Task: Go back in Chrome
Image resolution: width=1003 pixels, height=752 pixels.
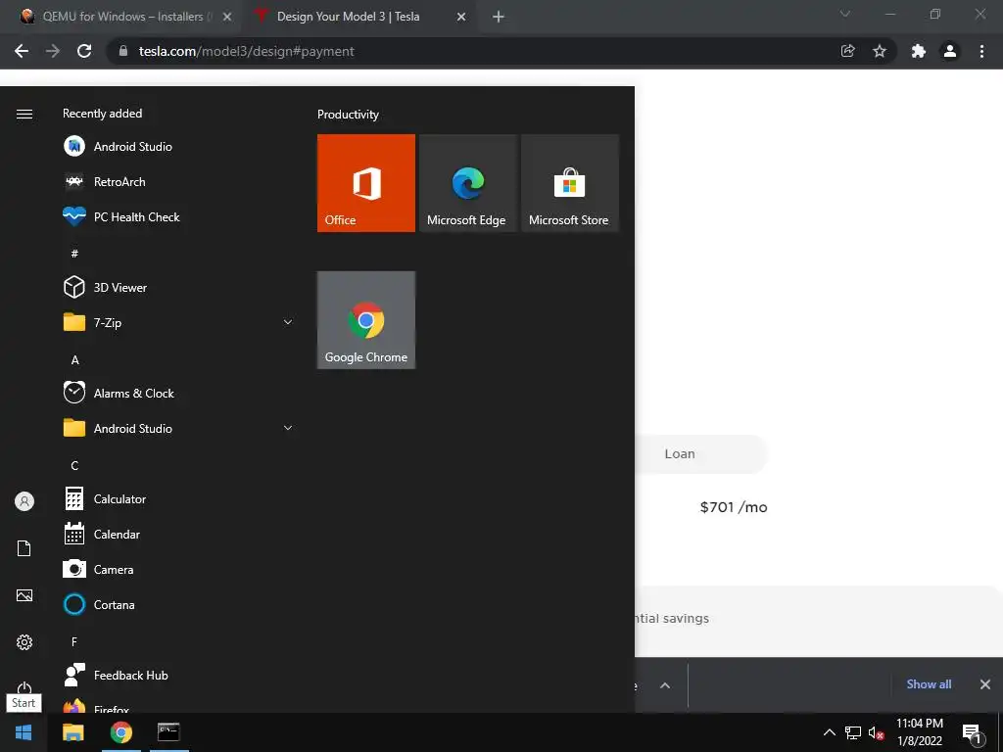Action: click(x=22, y=51)
